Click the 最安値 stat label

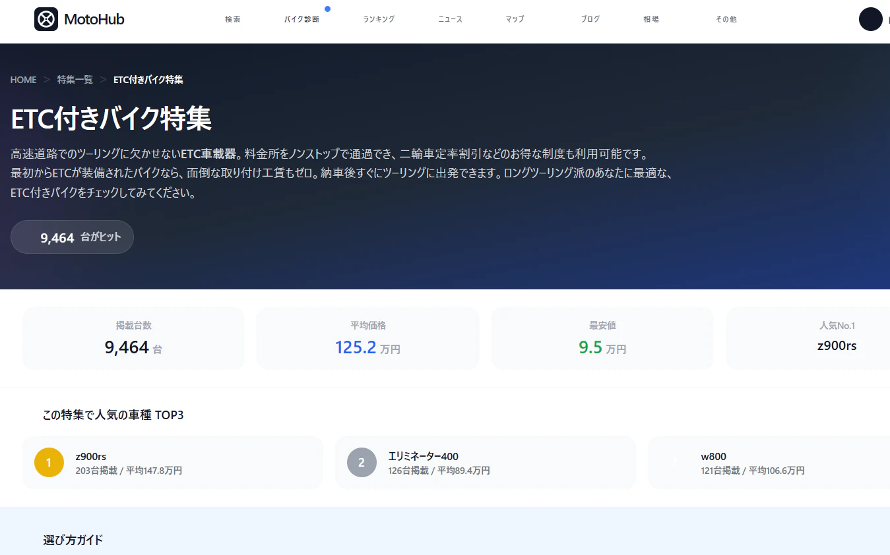[x=602, y=326]
